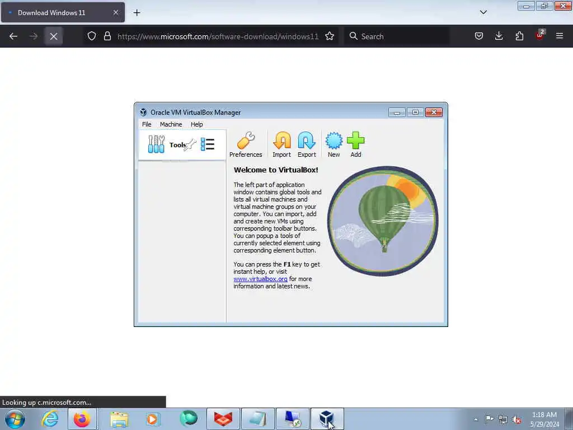The image size is (573, 430).
Task: Expand the list all tabs chevron
Action: pyautogui.click(x=483, y=12)
